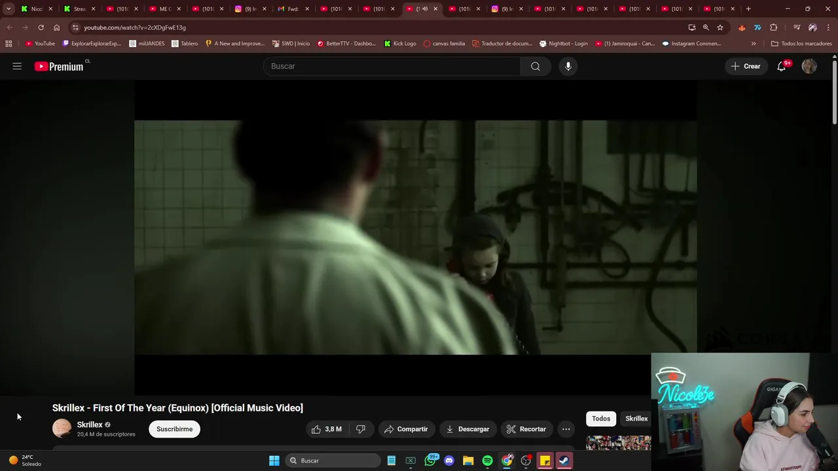Open the Traductor de documentos bookmark
Viewport: 838px width, 471px height.
[x=502, y=44]
